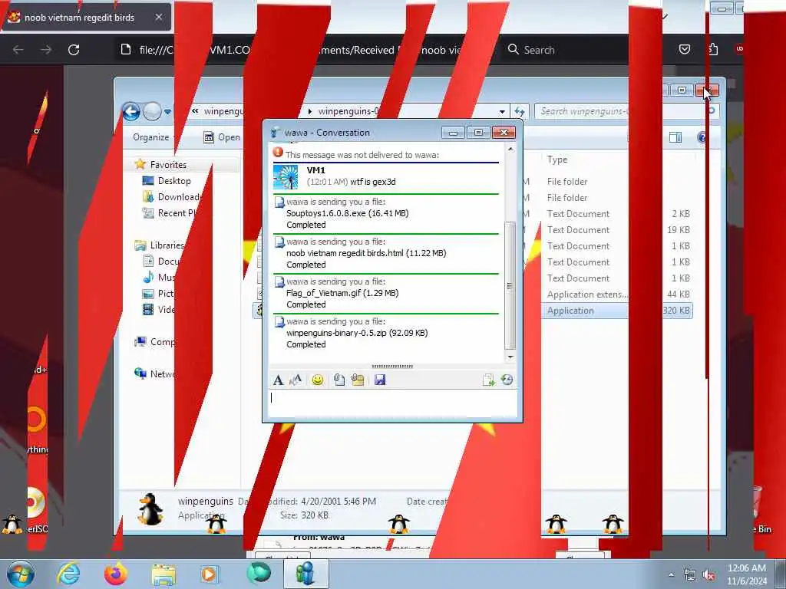Viewport: 786px width, 589px height.
Task: Click the message input field in wawa conversation
Action: [392, 403]
